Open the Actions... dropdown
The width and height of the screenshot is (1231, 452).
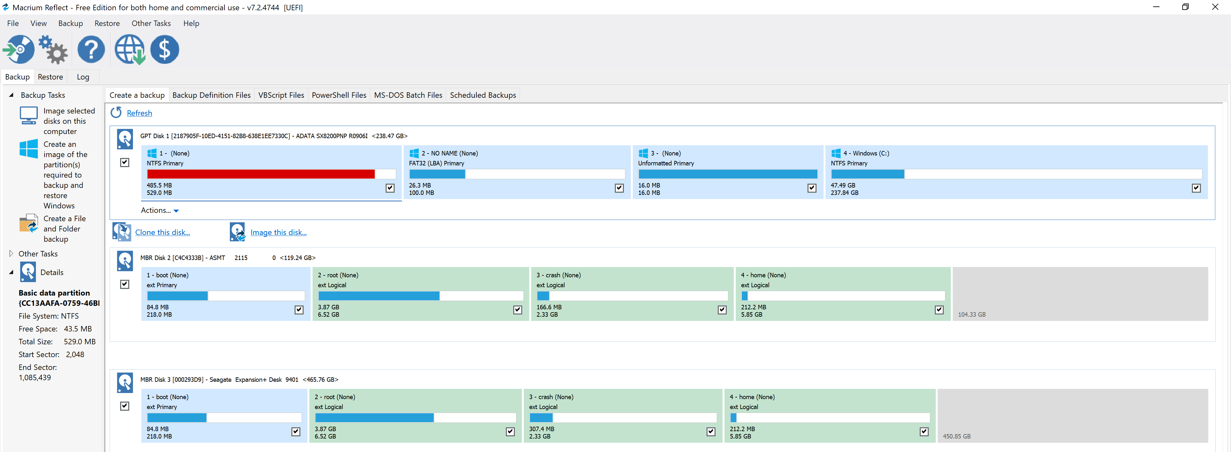coord(160,210)
